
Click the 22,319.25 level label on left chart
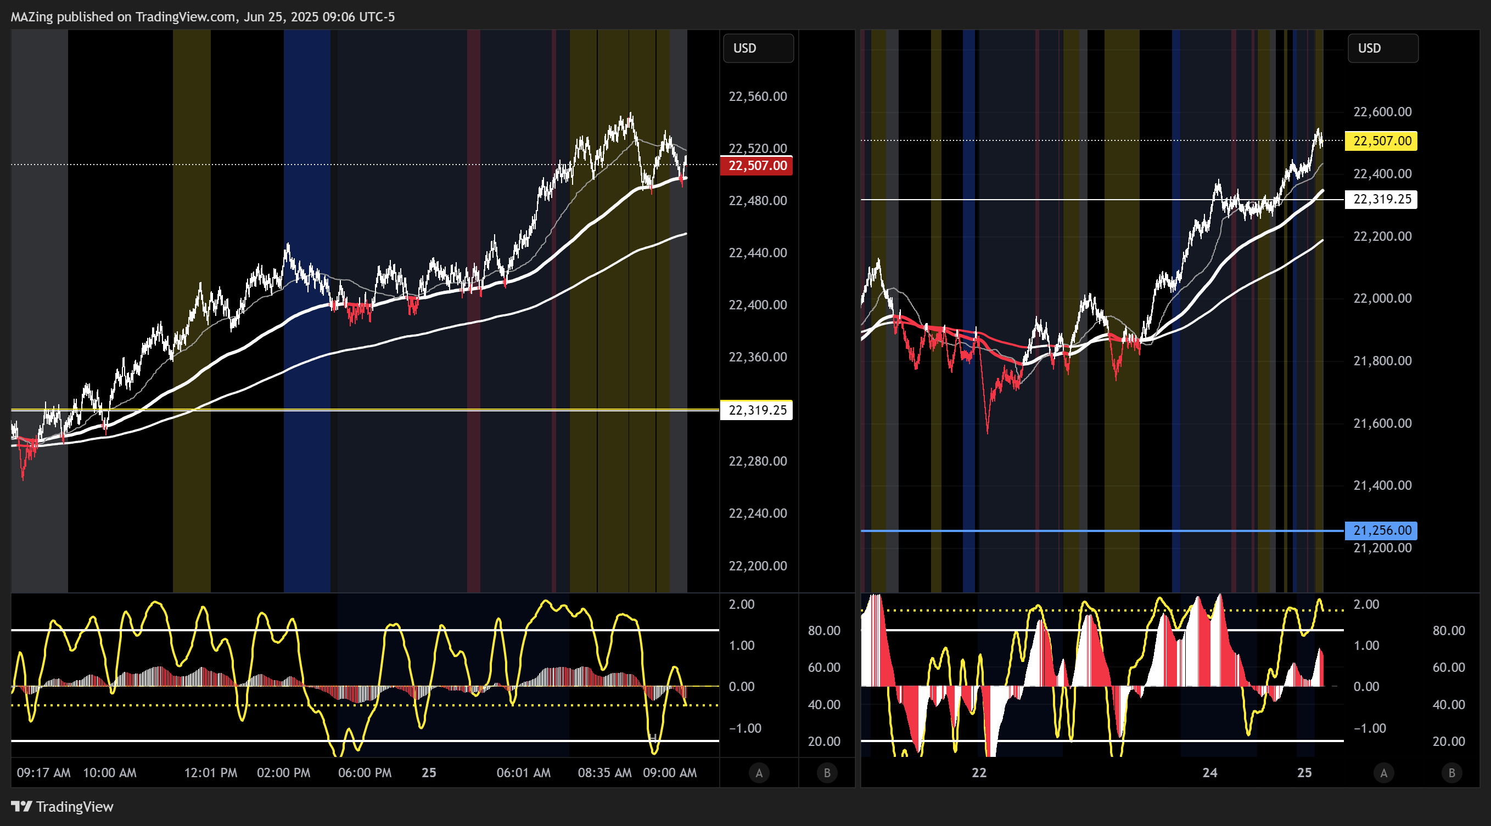756,410
